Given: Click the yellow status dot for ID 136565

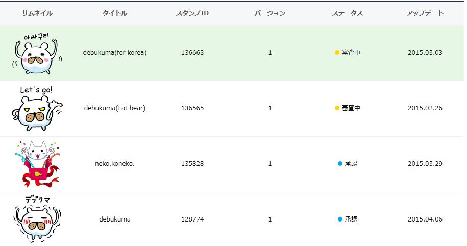Looking at the screenshot, I should (337, 108).
